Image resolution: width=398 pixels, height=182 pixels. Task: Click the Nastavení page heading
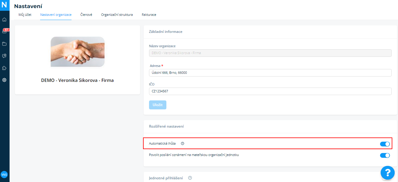(x=28, y=6)
